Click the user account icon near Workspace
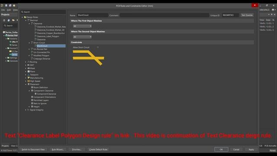Screen dimensions: 277x156 tap(273, 10)
